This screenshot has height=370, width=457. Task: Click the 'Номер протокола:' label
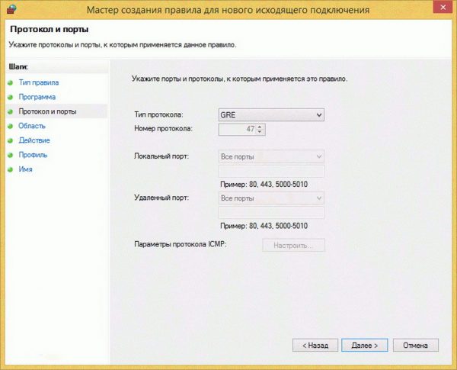click(x=163, y=128)
